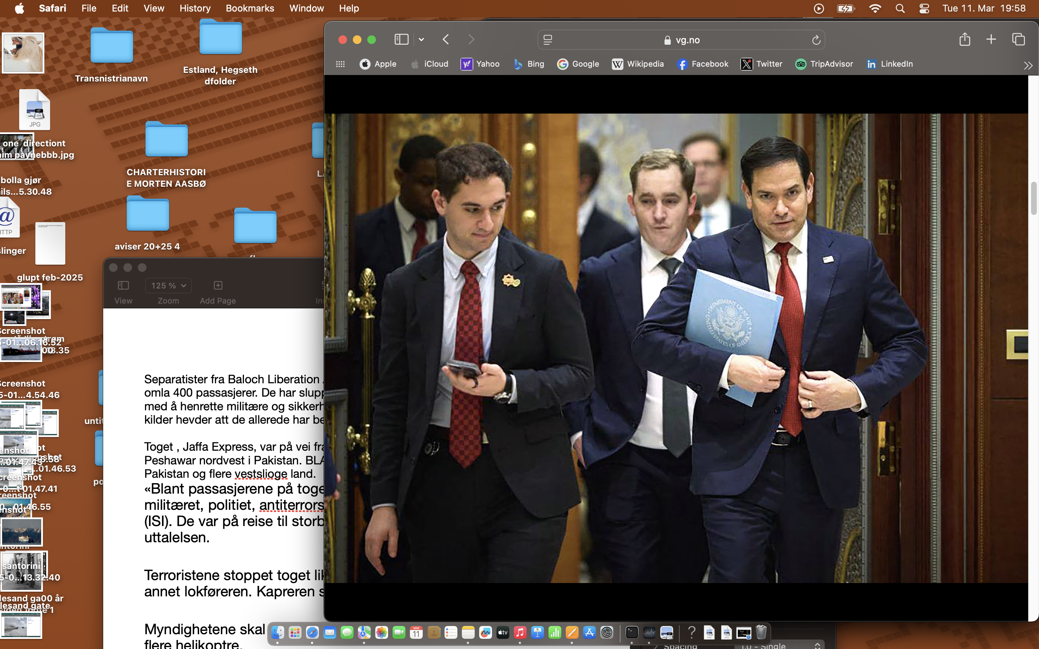Select the one direction JPG file on desktop
This screenshot has width=1039, height=649.
[34, 110]
